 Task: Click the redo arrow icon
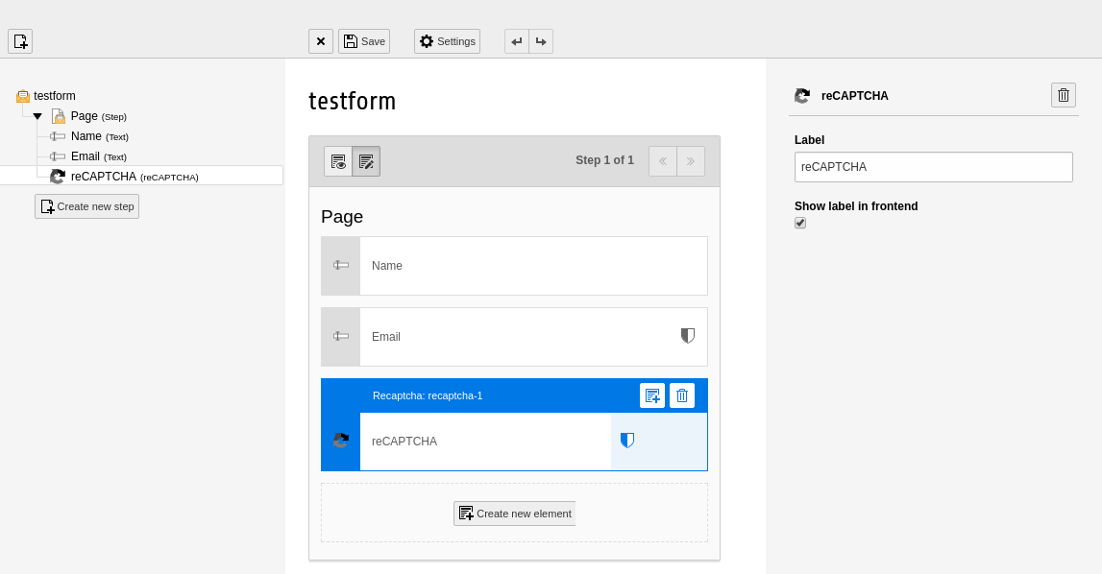click(541, 41)
